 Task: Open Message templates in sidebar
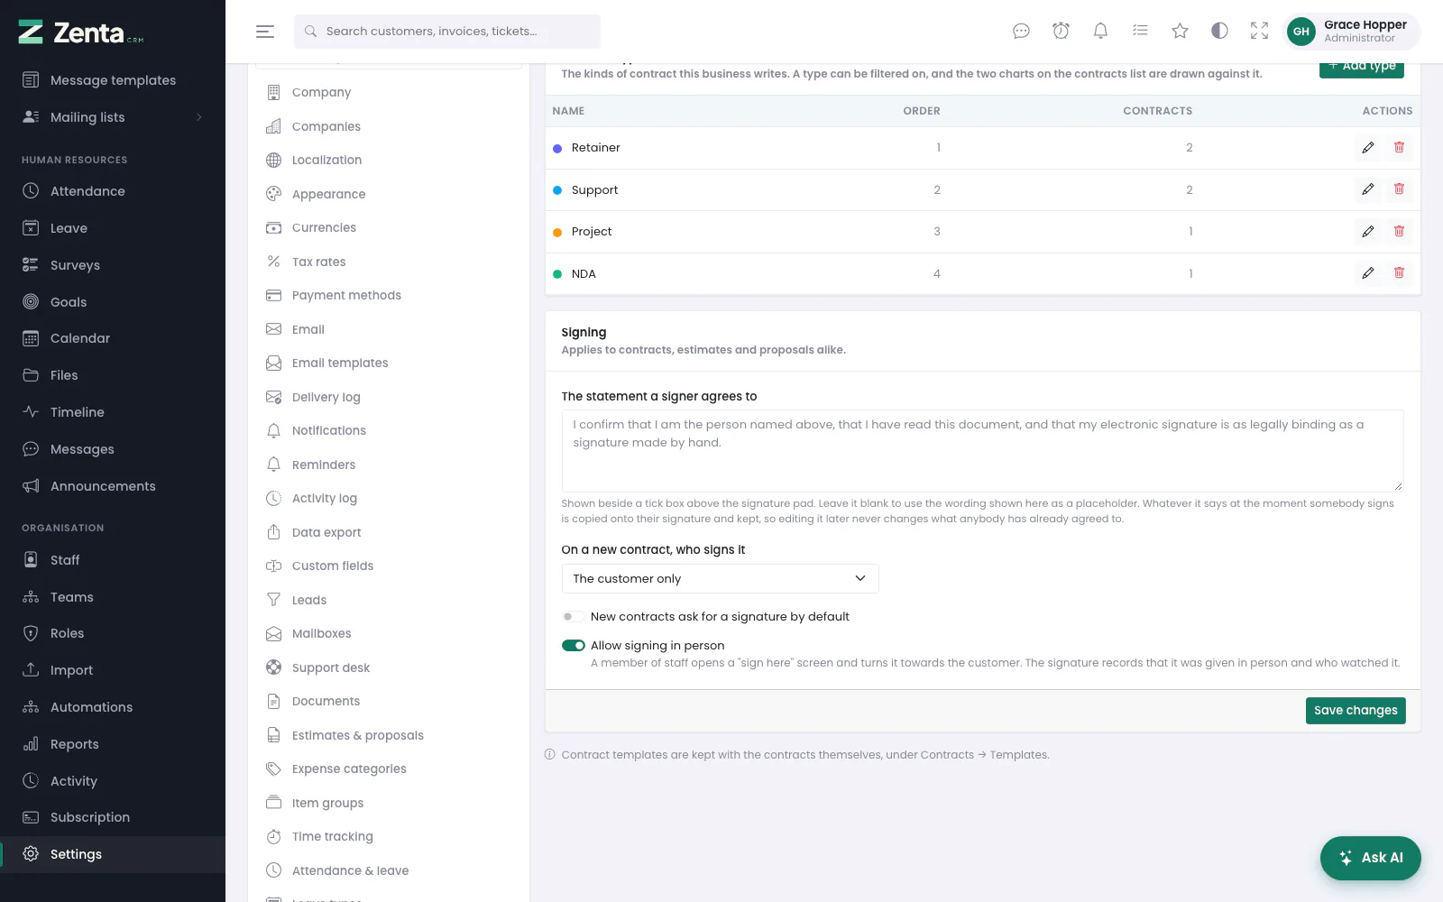tap(113, 80)
